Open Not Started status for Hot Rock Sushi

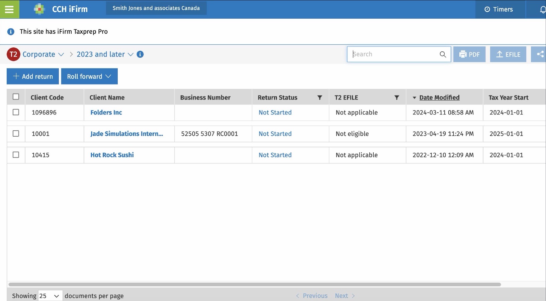(x=275, y=155)
